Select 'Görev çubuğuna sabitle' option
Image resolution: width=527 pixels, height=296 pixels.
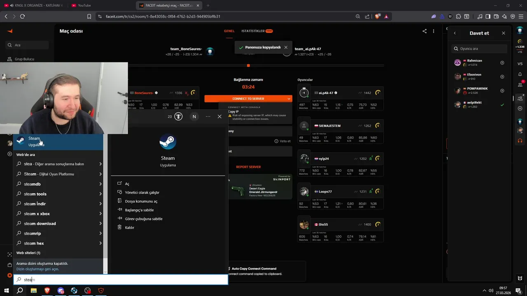click(144, 219)
